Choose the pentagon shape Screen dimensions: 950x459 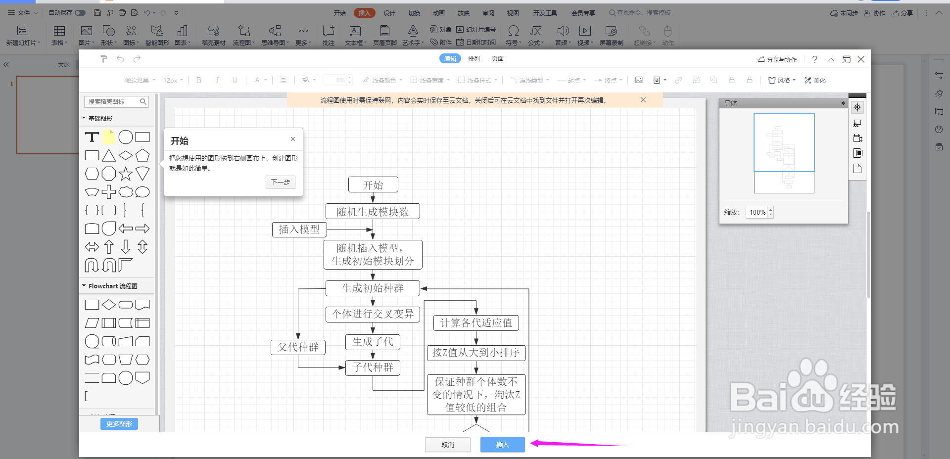coord(142,155)
